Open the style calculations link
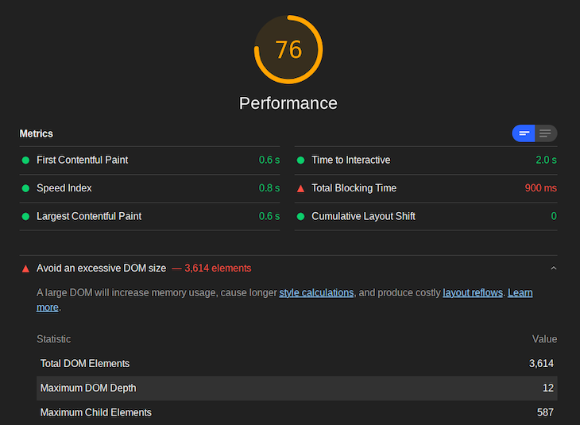The image size is (580, 425). point(316,292)
